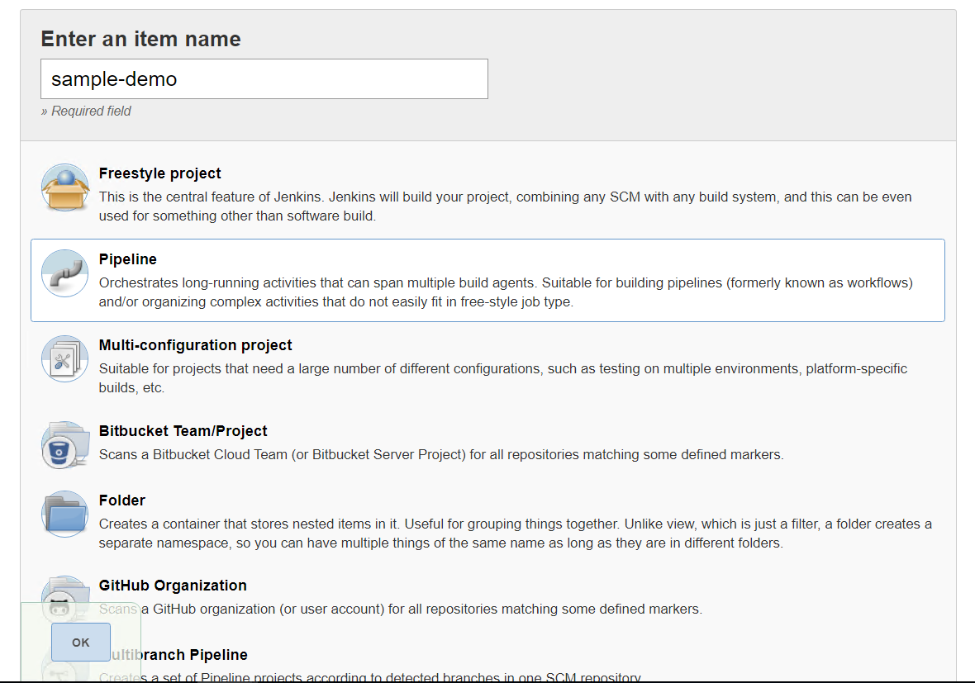Screen dimensions: 975x683
Task: Click the Folder item icon
Action: point(64,514)
